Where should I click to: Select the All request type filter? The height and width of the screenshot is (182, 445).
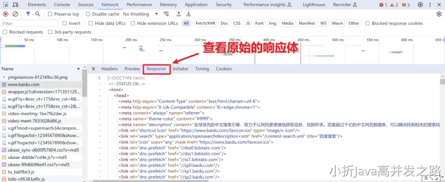(186, 23)
